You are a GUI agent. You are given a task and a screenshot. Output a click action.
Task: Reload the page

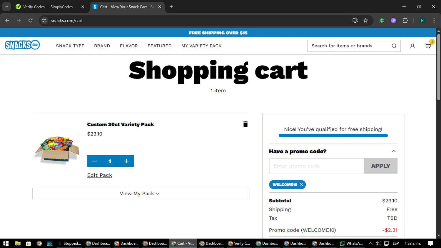(x=30, y=20)
